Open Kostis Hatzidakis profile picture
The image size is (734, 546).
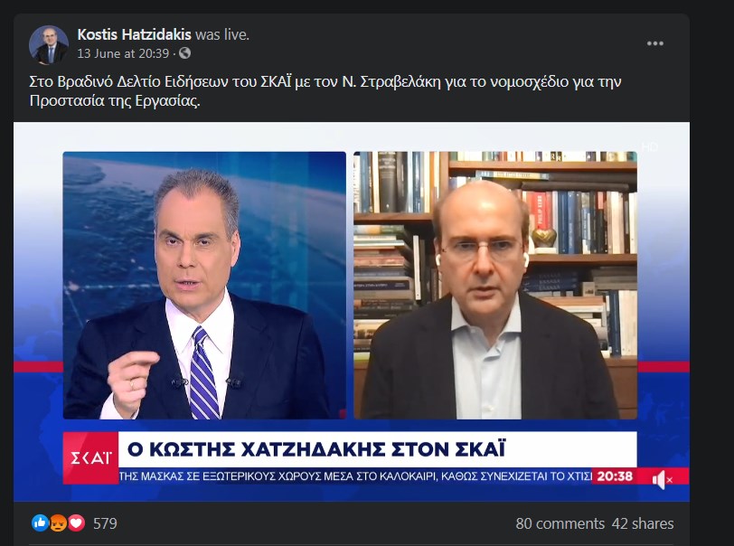coord(49,44)
